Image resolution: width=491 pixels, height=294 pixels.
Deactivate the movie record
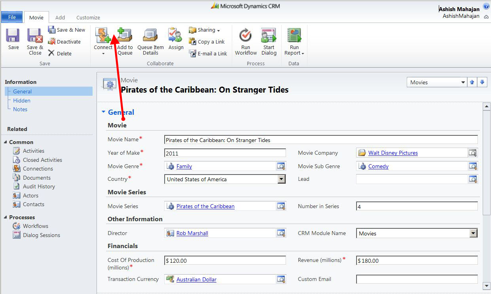(64, 42)
